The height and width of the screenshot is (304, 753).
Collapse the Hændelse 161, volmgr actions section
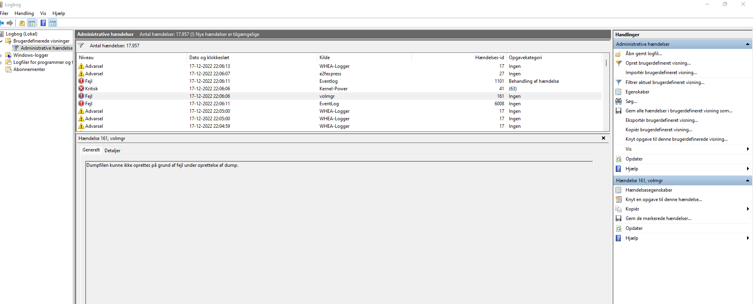pyautogui.click(x=747, y=181)
